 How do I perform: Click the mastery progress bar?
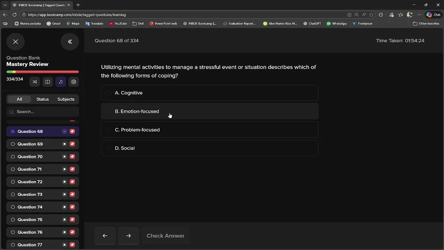43,72
